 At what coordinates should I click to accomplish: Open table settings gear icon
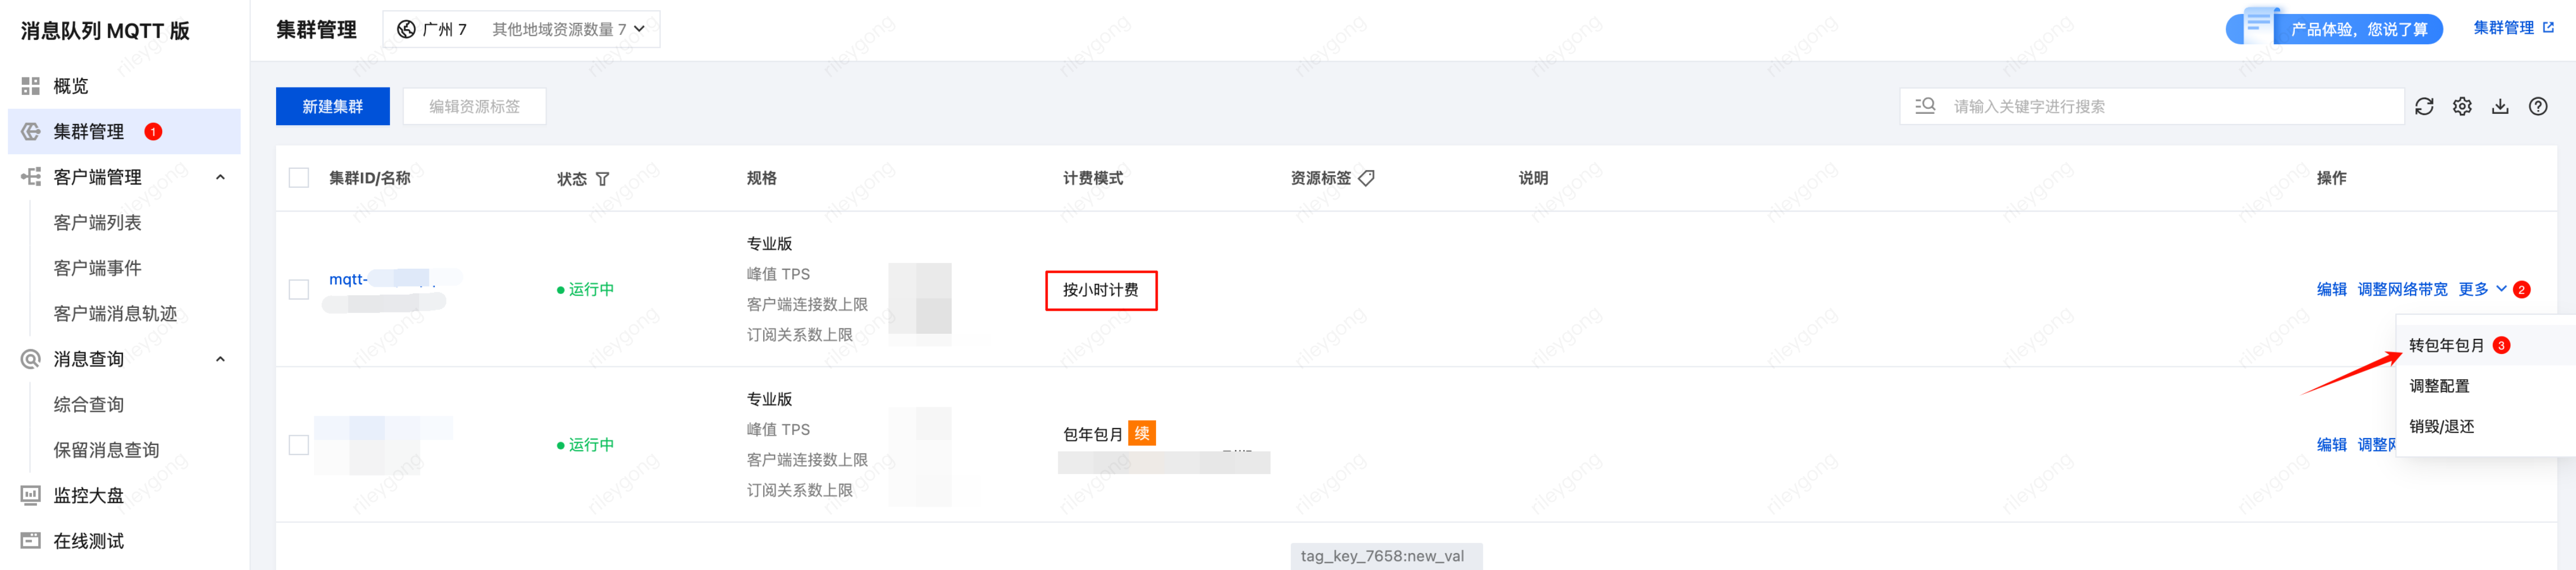(x=2461, y=106)
